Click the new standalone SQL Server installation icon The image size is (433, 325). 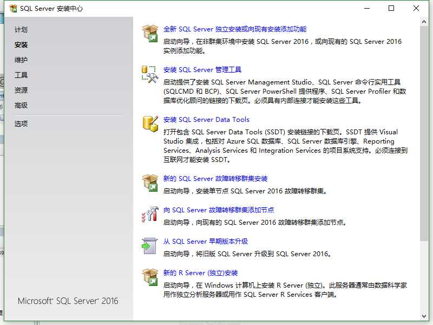click(x=150, y=33)
